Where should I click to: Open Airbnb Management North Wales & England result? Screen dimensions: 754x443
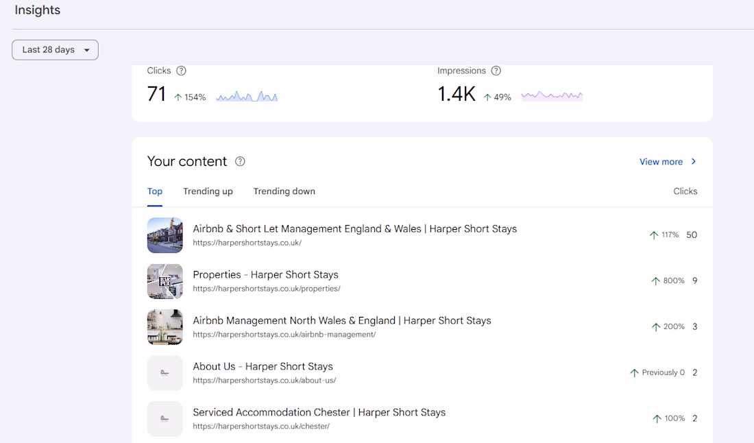342,321
